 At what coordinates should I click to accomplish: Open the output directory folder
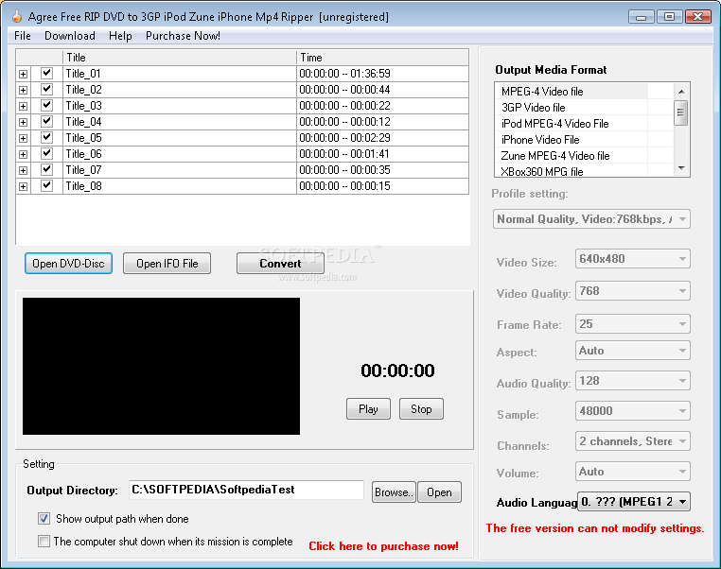point(439,491)
